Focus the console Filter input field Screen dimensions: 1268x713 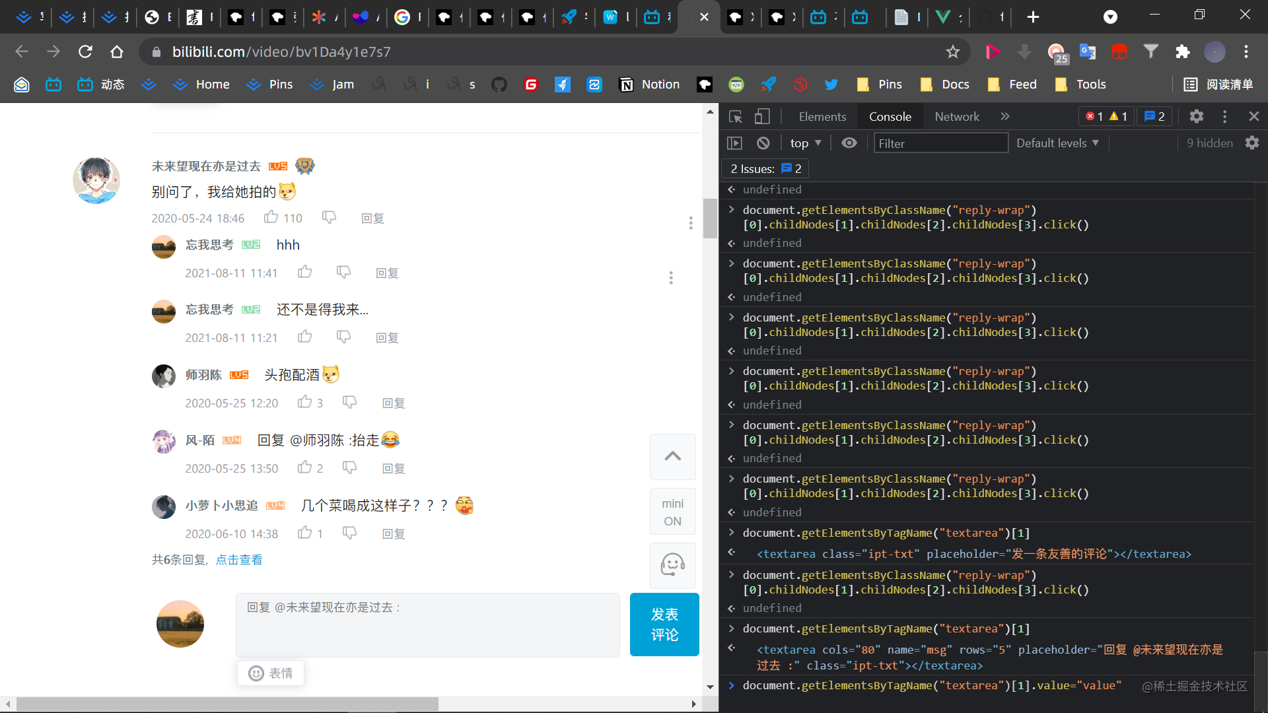[940, 143]
